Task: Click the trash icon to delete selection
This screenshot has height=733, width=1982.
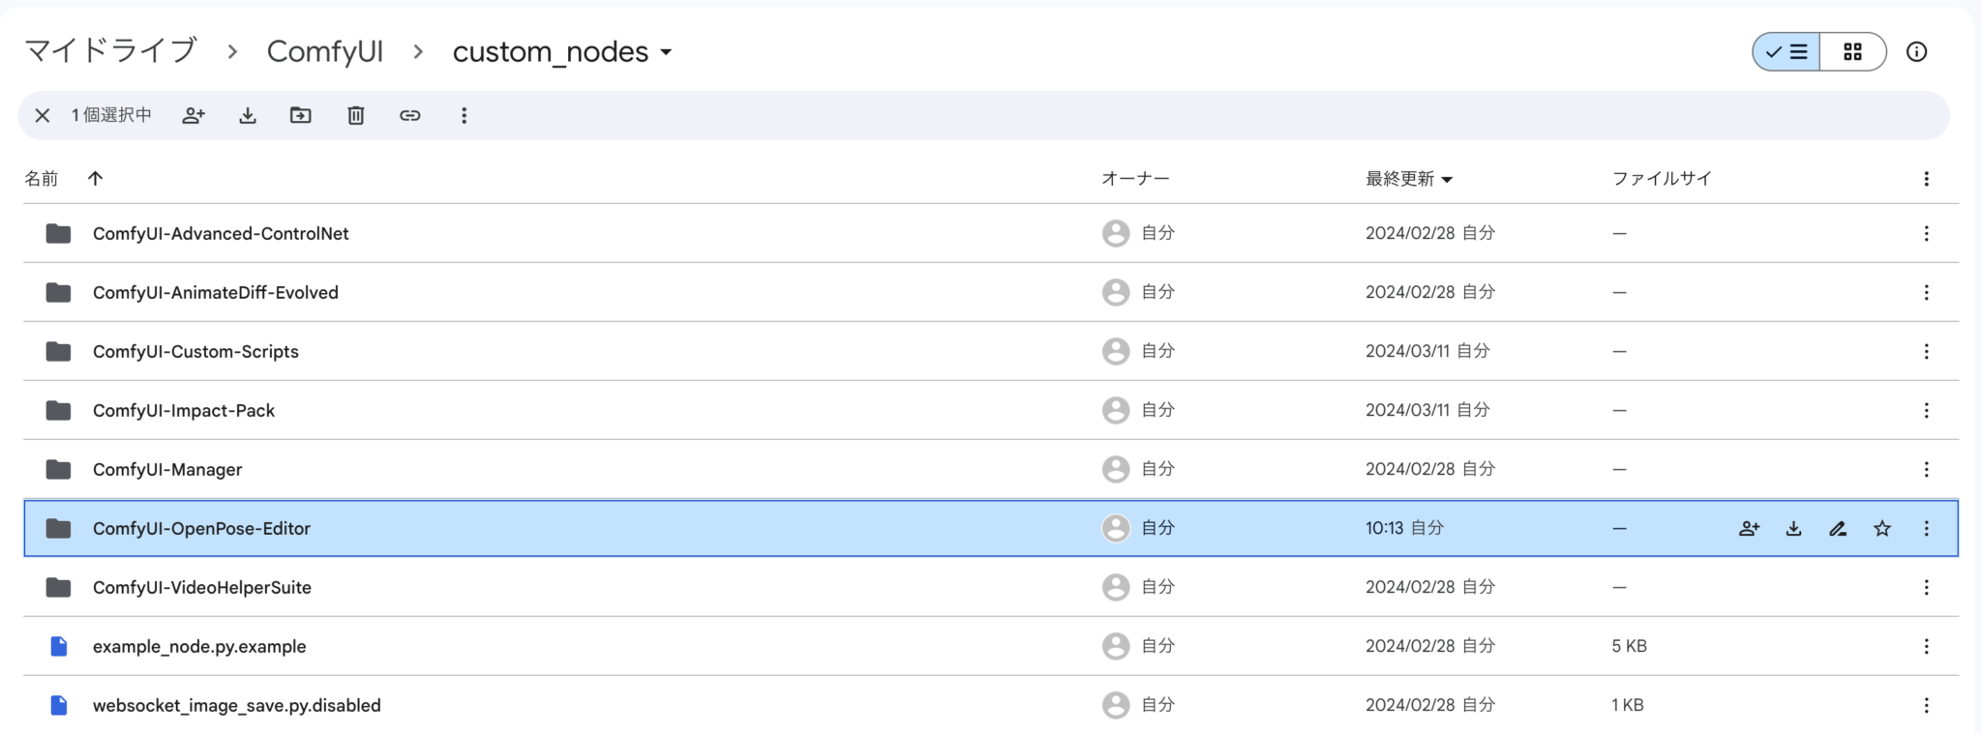Action: 356,116
